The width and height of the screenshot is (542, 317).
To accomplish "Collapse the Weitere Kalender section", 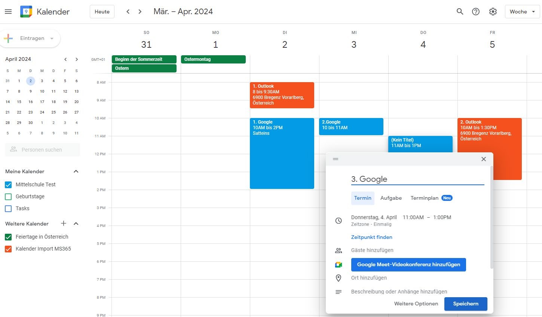I will pyautogui.click(x=76, y=224).
